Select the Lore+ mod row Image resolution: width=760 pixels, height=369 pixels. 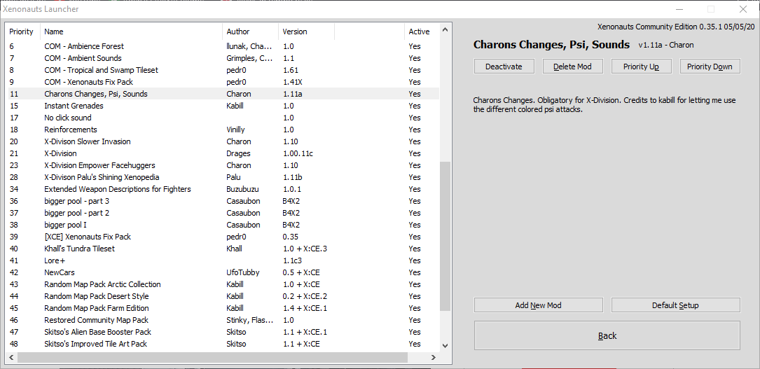223,260
